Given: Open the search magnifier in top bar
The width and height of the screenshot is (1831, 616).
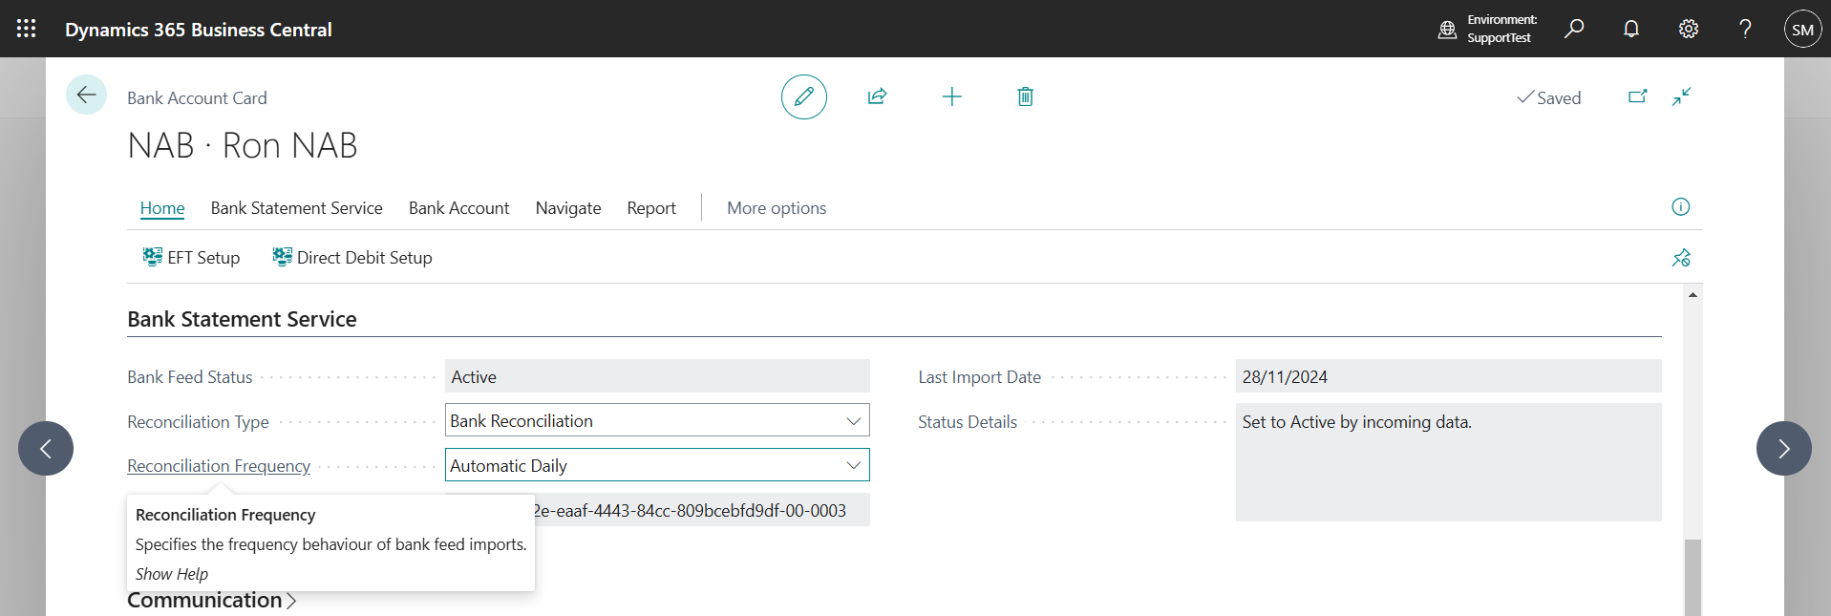Looking at the screenshot, I should coord(1574,29).
